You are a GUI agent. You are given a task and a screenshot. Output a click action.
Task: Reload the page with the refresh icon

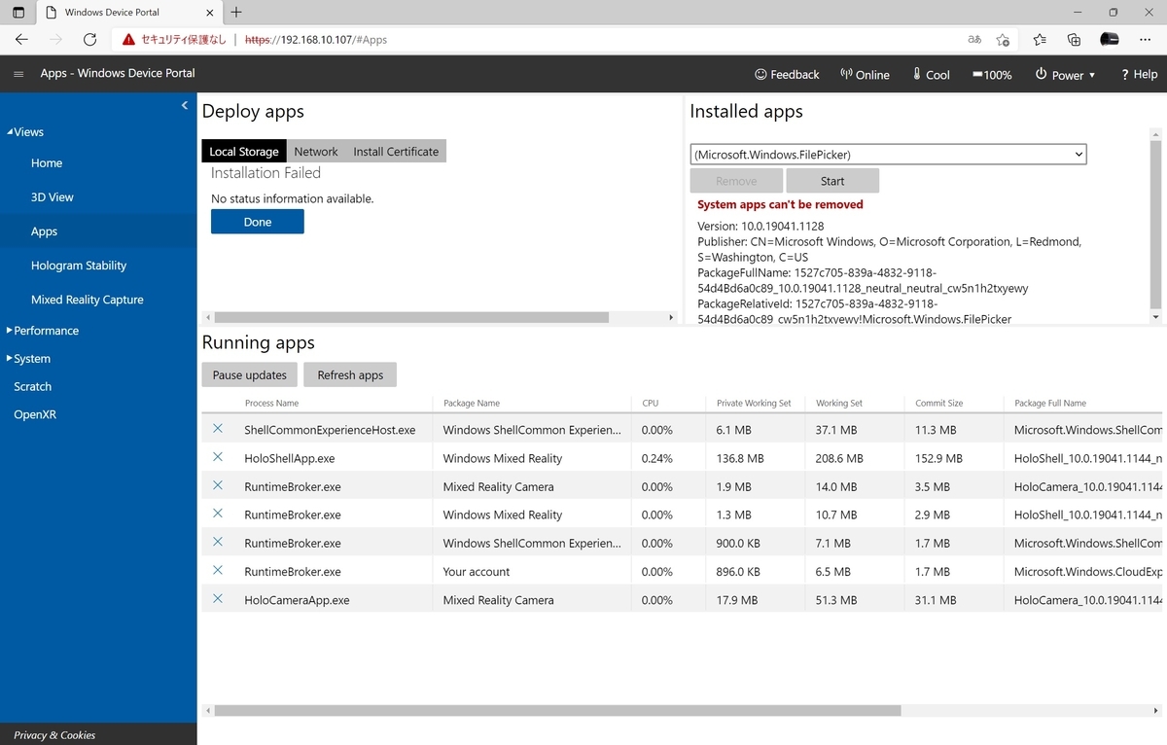point(89,40)
